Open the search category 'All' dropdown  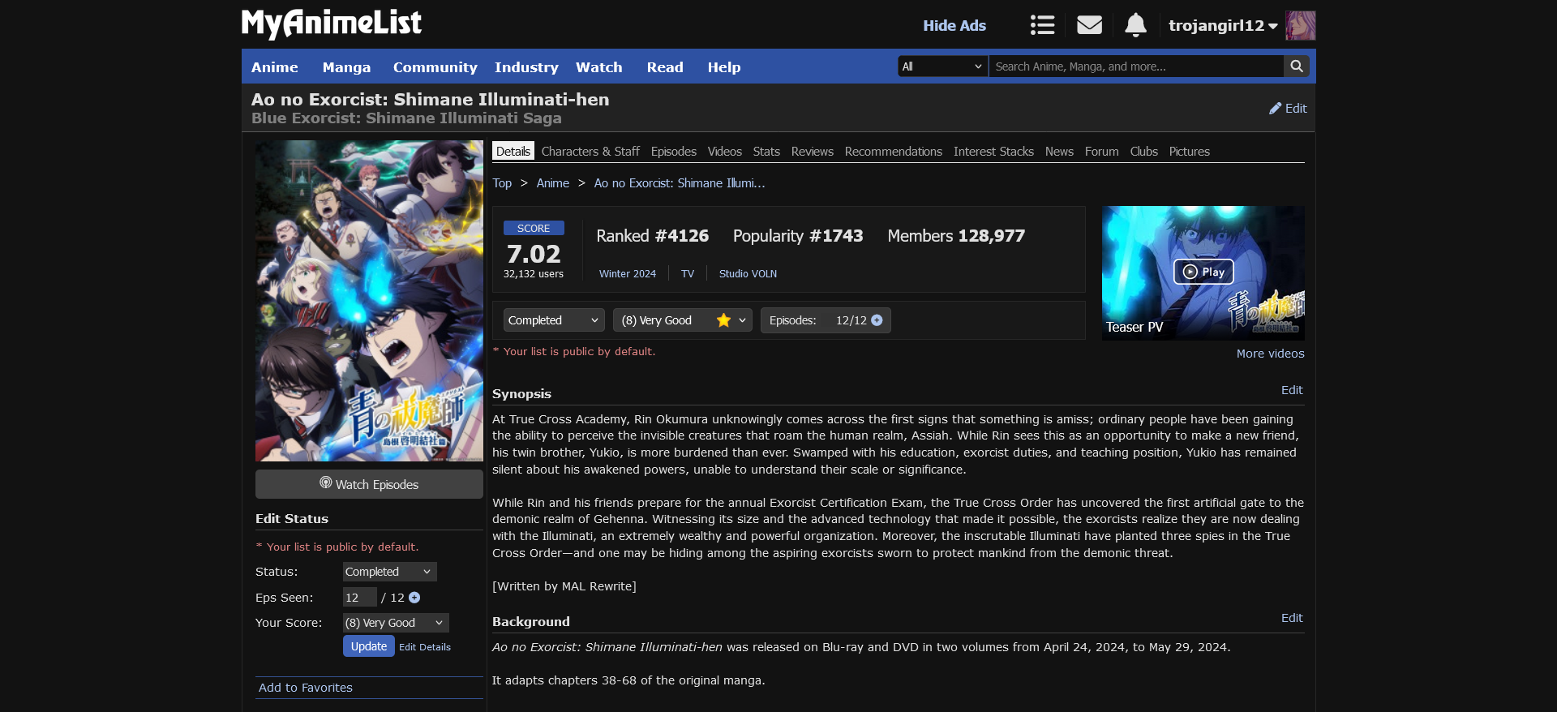click(x=942, y=66)
